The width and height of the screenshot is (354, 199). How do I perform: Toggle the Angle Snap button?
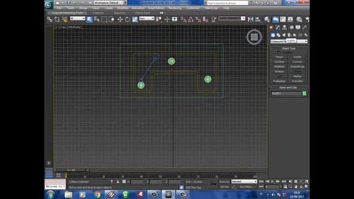point(191,19)
